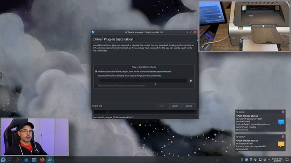Viewport: 291px width, 163px height.
Task: Open file browser icon beside path field
Action: click(191, 81)
